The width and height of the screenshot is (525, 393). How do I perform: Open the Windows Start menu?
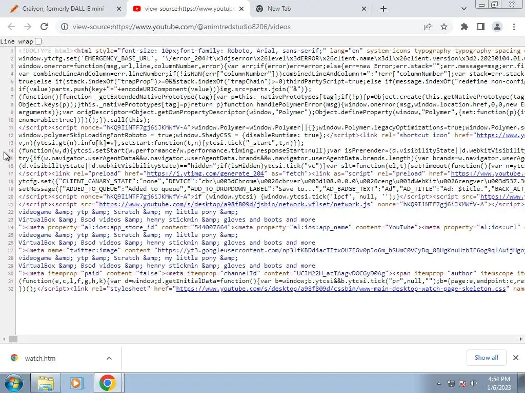pos(13,383)
